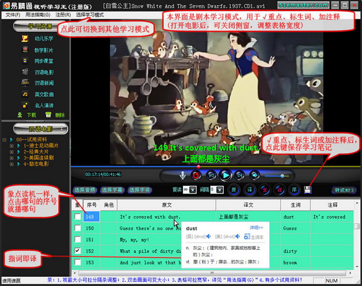This screenshot has width=362, height=286.
Task: Click the 选择字幕 button
Action: click(112, 190)
